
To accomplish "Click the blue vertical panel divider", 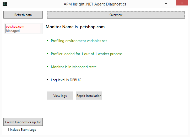I will 44,73.
